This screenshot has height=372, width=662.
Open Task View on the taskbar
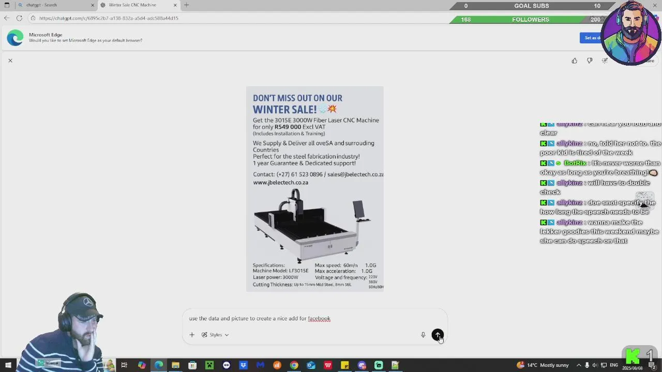(x=124, y=365)
